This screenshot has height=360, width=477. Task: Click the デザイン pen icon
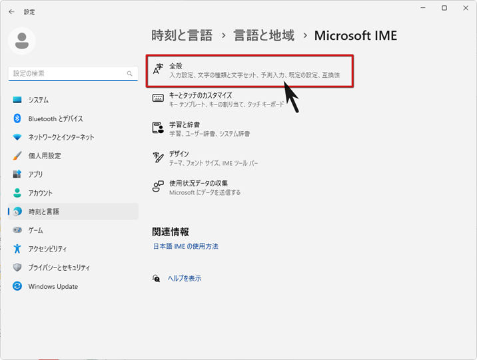pos(158,157)
